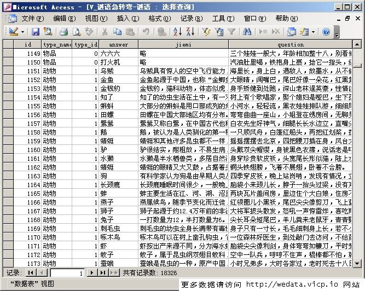Click the New Record toolbar icon
365x291 pixels.
[263, 32]
